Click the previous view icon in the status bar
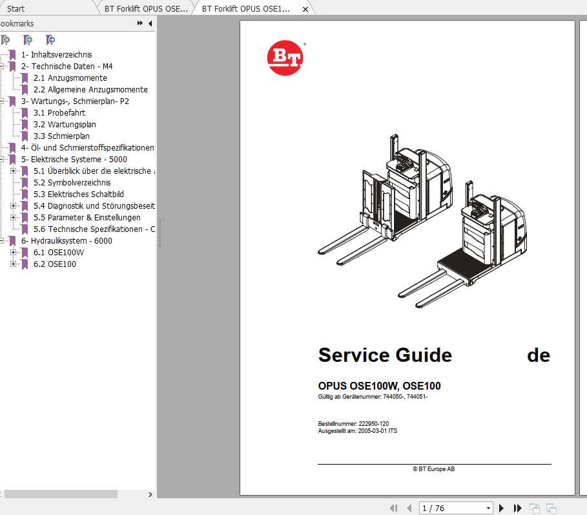This screenshot has height=515, width=587. 533,508
